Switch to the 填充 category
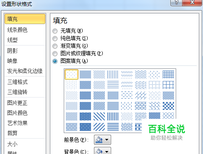 25,19
